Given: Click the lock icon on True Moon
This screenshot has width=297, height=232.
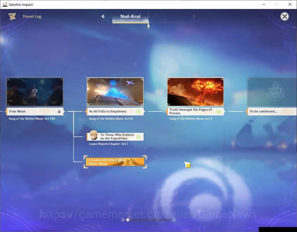Looking at the screenshot, I should click(59, 112).
